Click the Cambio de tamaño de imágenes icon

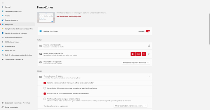coord(3,33)
